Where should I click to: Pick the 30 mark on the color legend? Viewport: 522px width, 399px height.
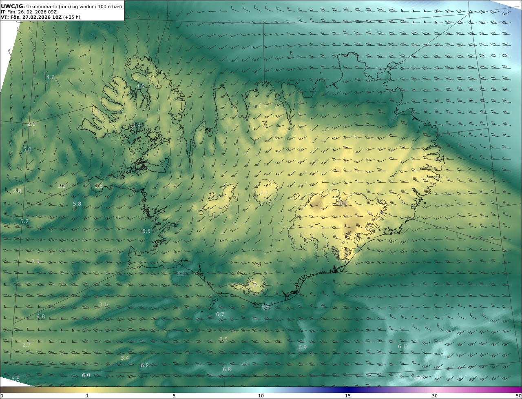pos(435,395)
